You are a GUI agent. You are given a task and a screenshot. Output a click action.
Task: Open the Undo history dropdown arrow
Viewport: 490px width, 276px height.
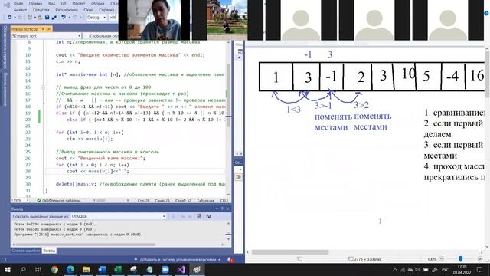coord(70,18)
